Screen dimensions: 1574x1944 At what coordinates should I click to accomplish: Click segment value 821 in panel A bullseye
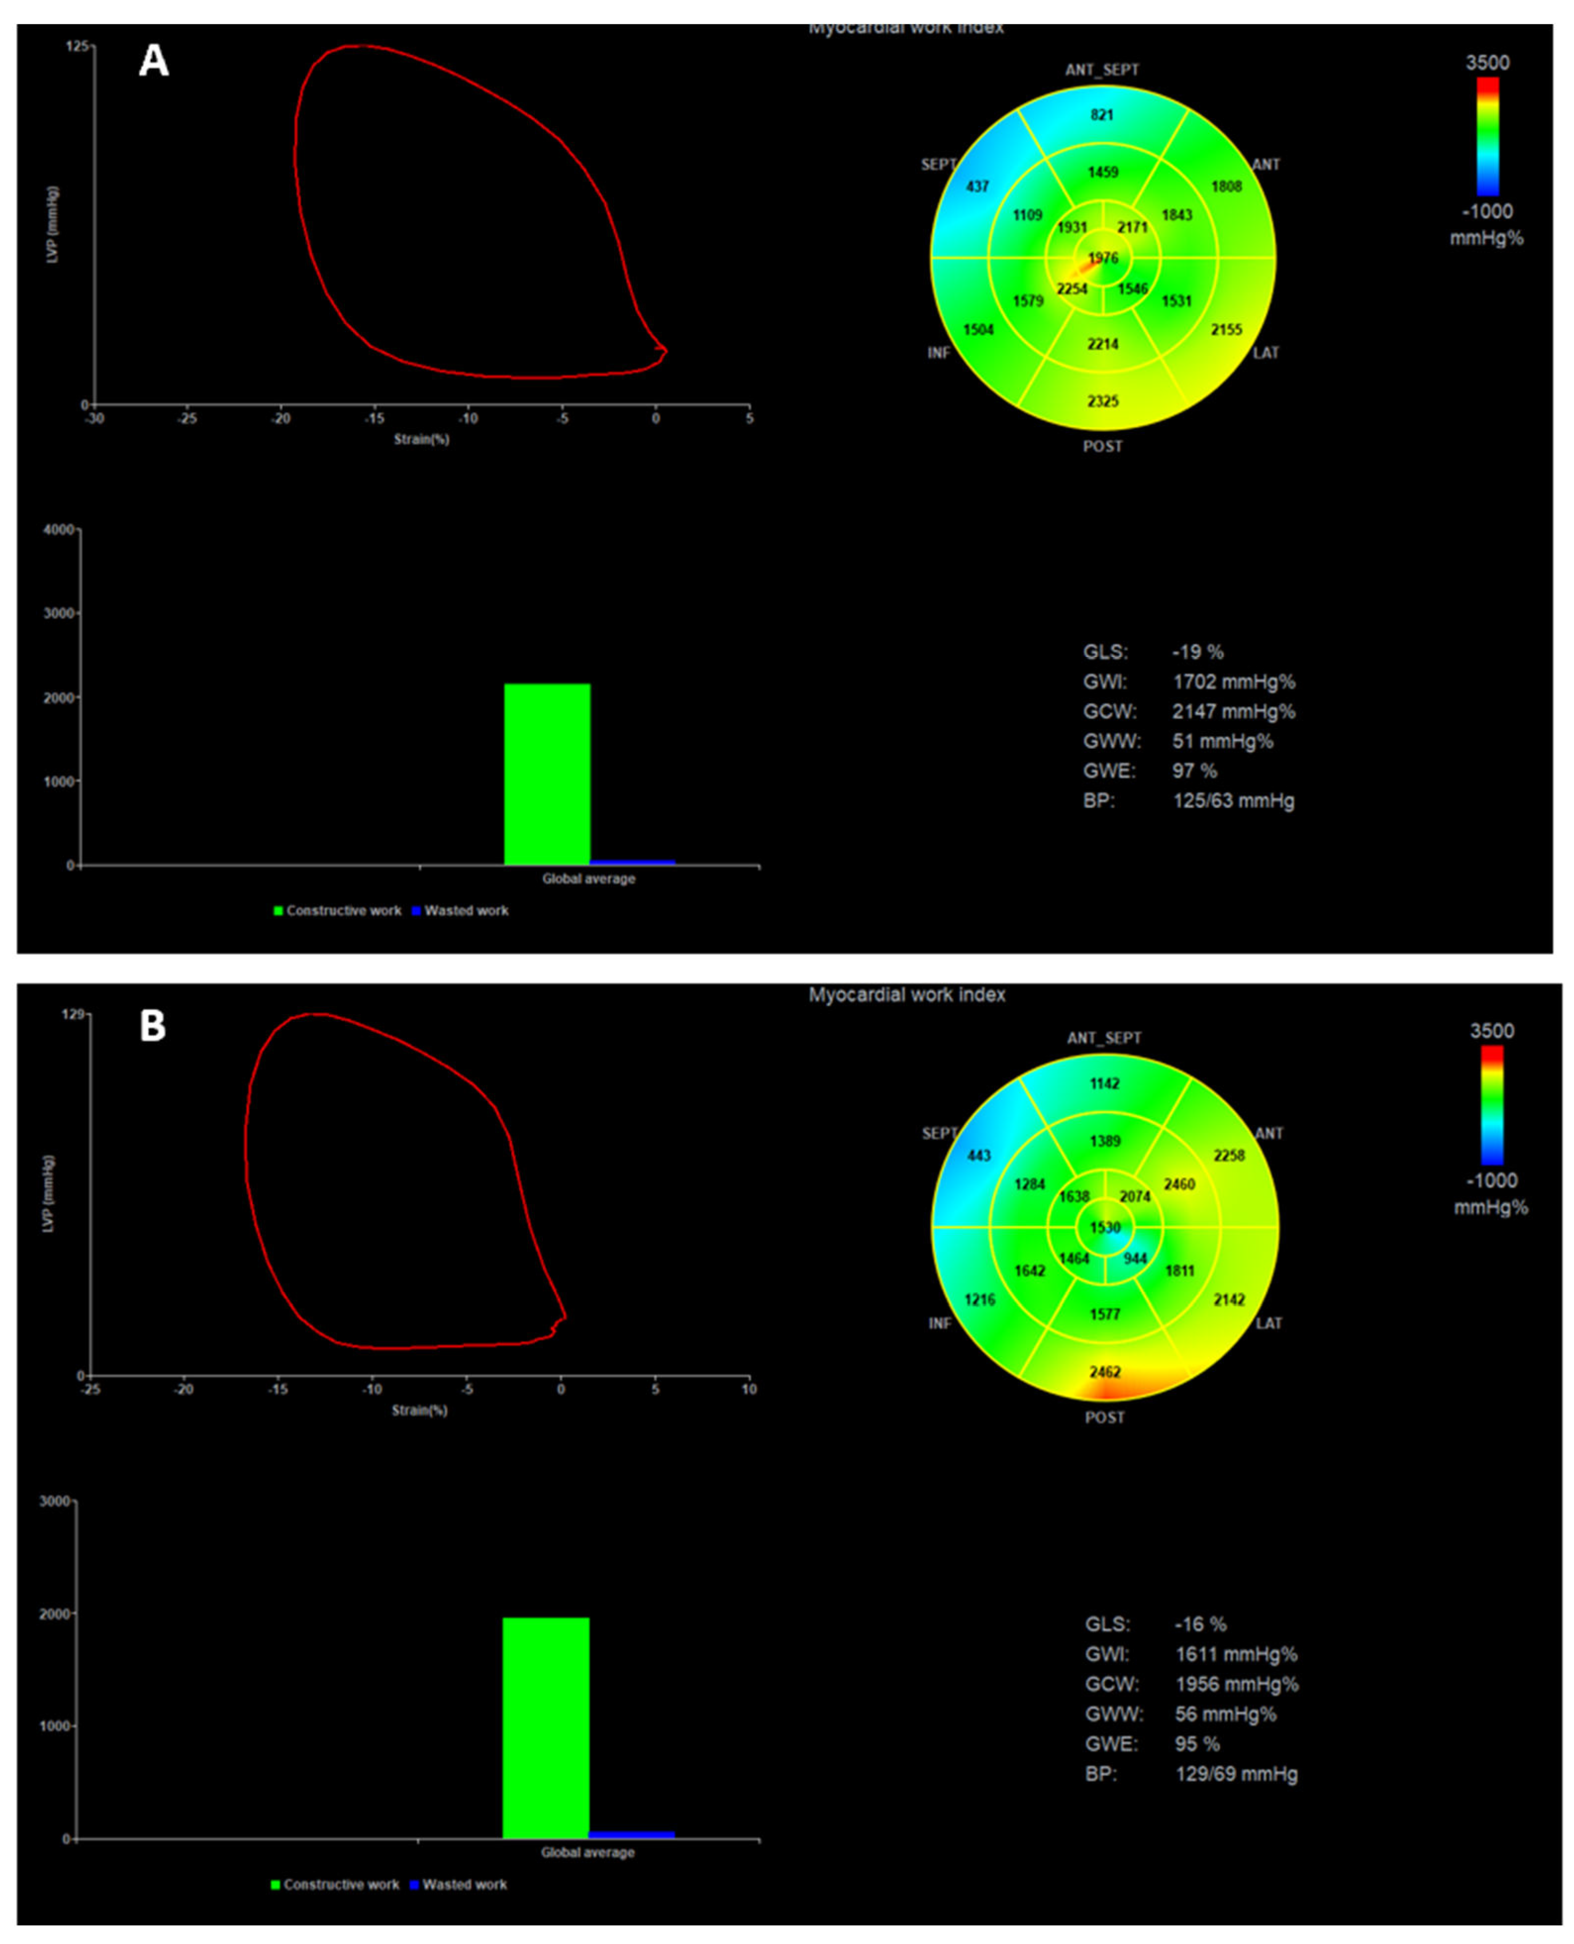click(1101, 115)
